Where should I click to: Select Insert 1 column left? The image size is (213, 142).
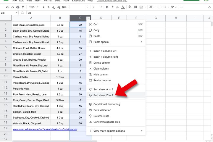116,51
